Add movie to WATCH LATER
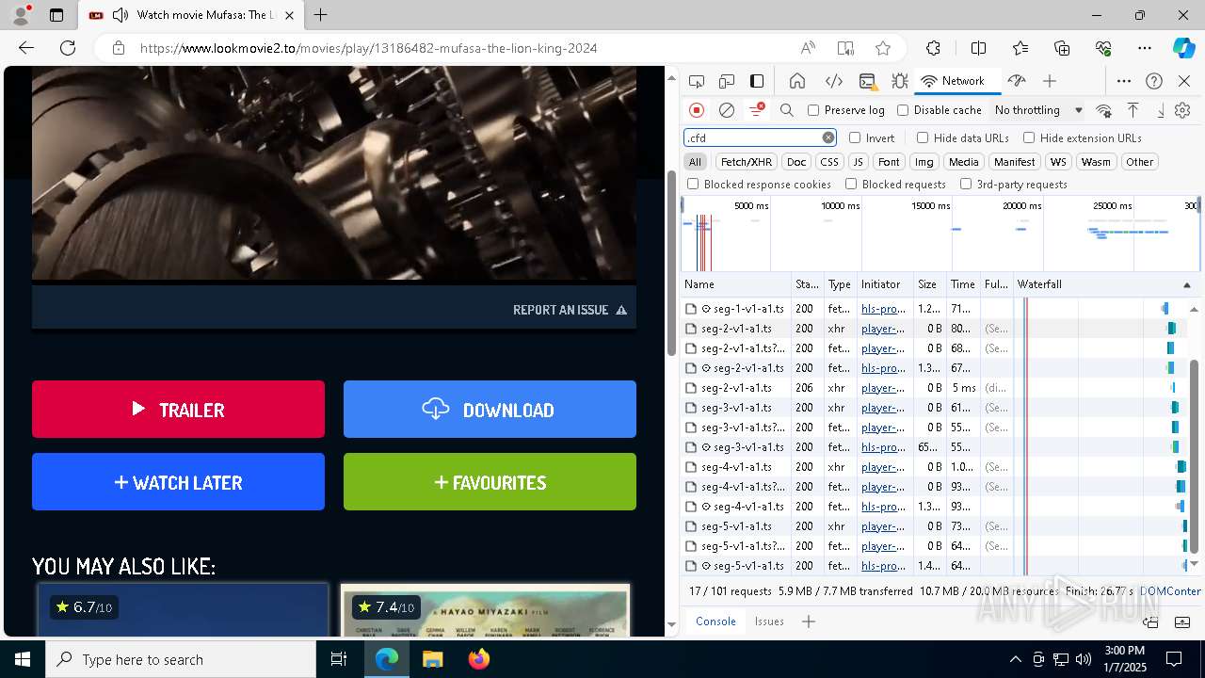Image resolution: width=1205 pixels, height=678 pixels. coord(178,482)
